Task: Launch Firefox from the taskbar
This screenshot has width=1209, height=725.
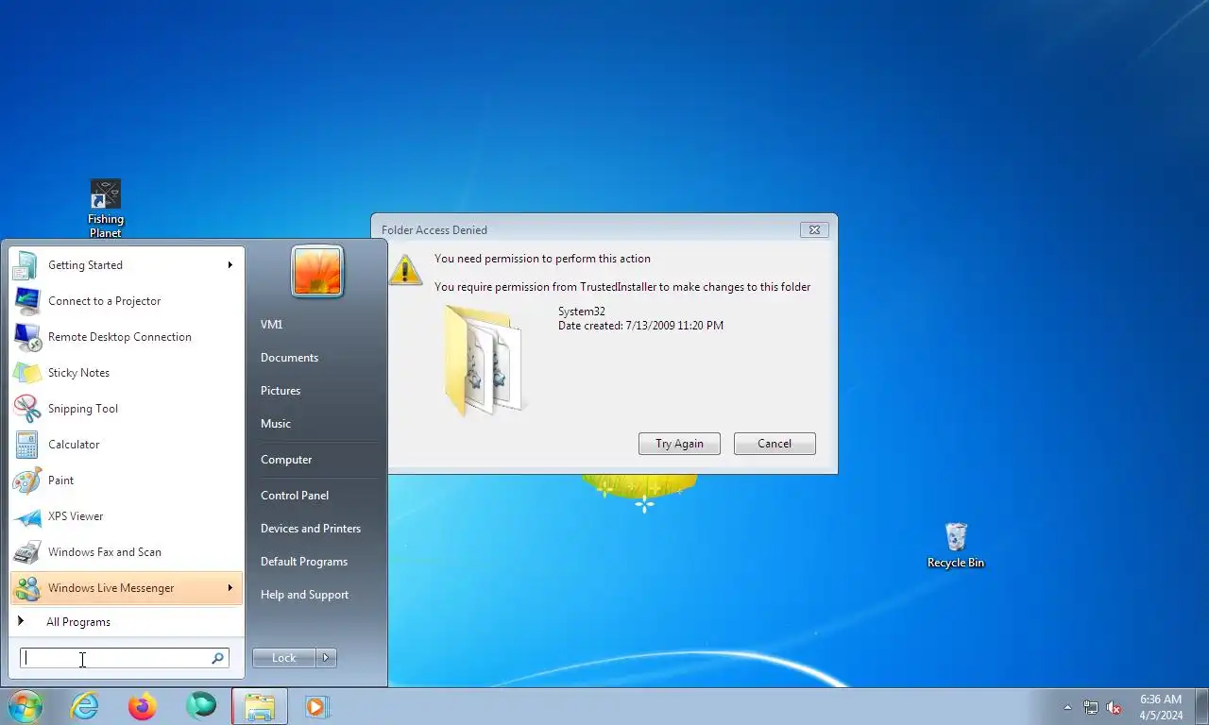Action: [143, 706]
